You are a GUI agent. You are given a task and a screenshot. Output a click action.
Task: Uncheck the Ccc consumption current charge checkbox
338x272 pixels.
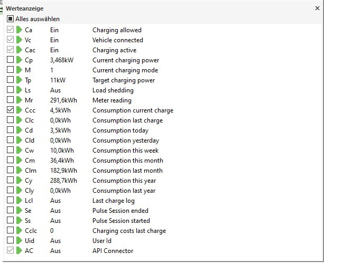[10, 110]
